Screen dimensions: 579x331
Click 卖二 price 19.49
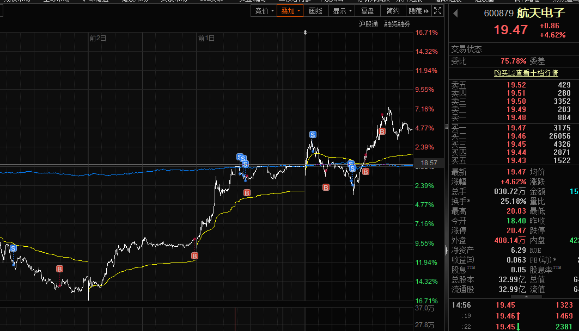click(516, 109)
